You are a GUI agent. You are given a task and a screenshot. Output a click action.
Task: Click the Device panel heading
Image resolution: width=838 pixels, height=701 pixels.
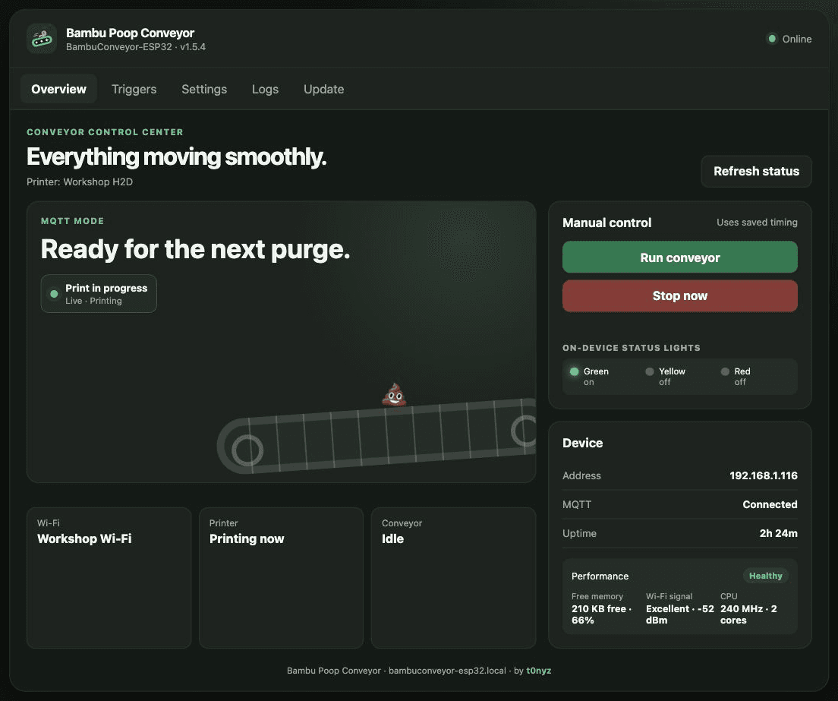click(x=582, y=443)
